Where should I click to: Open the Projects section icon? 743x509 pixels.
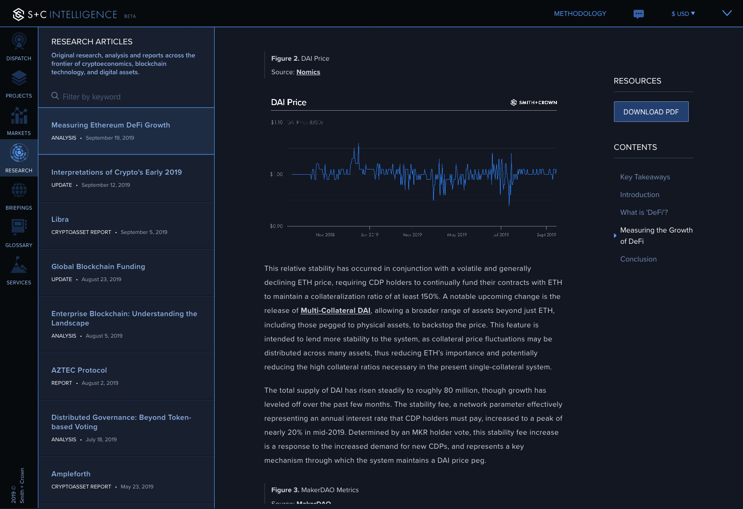(x=19, y=78)
